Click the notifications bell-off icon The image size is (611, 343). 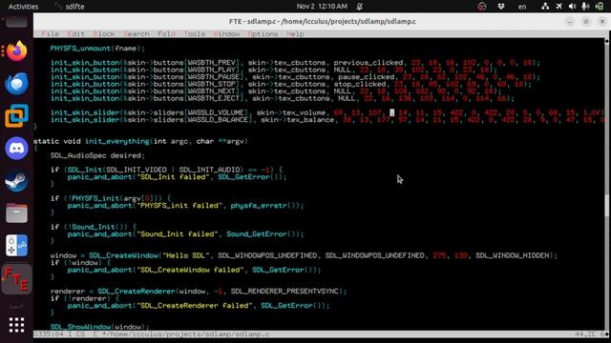[360, 7]
